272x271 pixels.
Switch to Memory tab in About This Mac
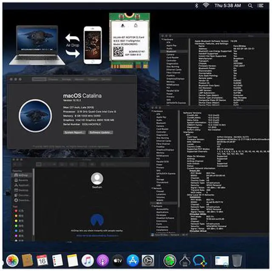pos(79,79)
